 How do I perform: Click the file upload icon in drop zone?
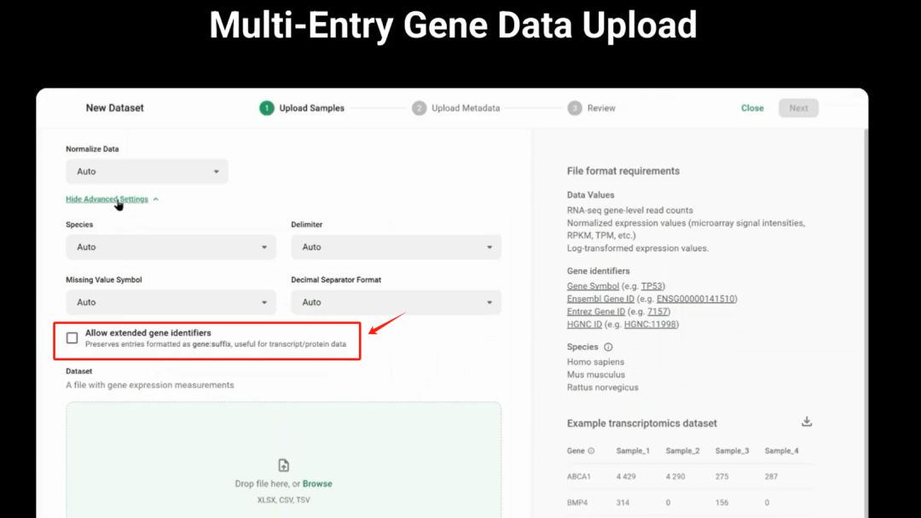click(284, 465)
